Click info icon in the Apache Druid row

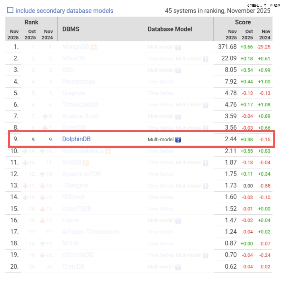178,116
